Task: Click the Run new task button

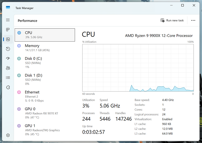Action: 172,20
